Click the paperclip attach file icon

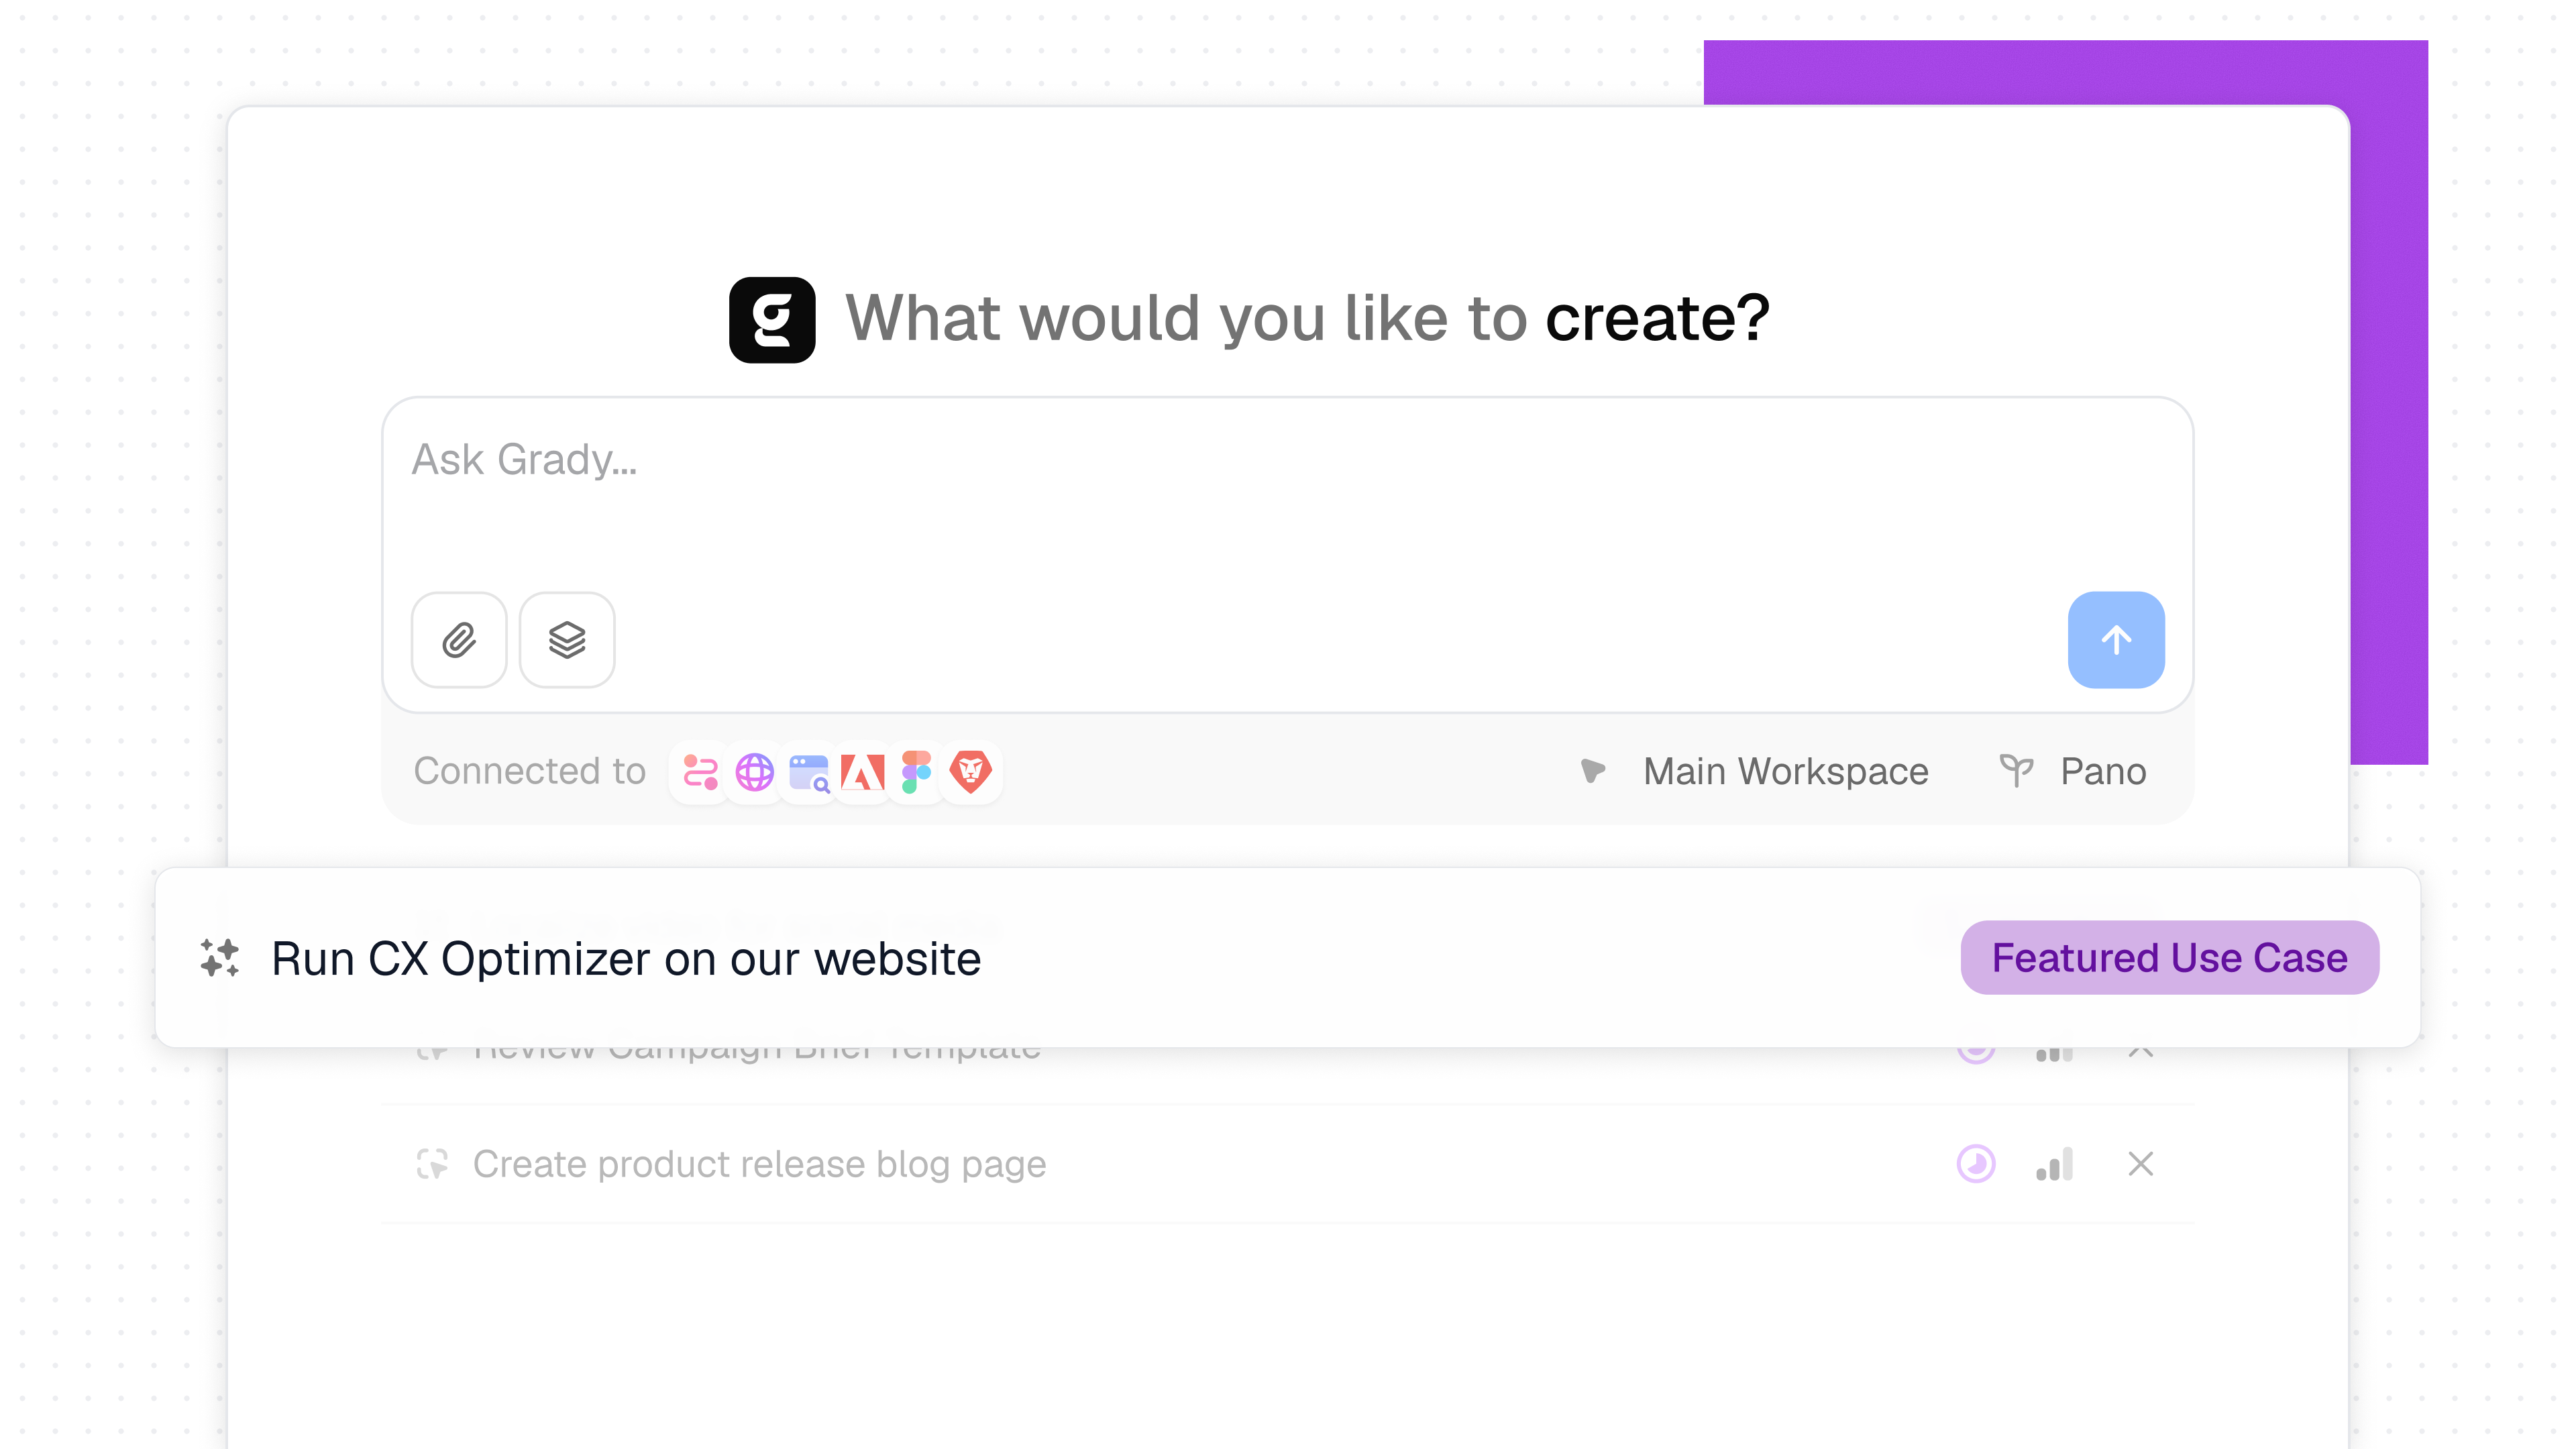459,640
